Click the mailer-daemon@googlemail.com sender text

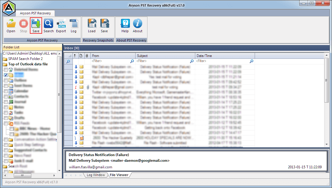140,161
